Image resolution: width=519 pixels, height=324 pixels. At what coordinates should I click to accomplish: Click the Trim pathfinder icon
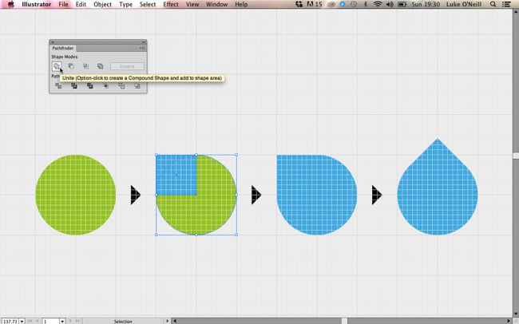tap(73, 86)
